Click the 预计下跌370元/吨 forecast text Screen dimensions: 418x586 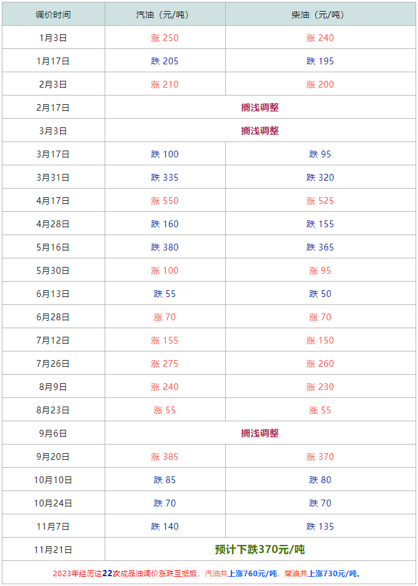tap(260, 549)
